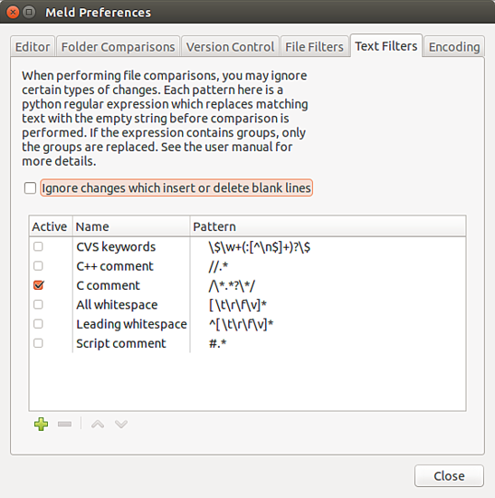Enable the Leading whitespace filter

point(38,323)
